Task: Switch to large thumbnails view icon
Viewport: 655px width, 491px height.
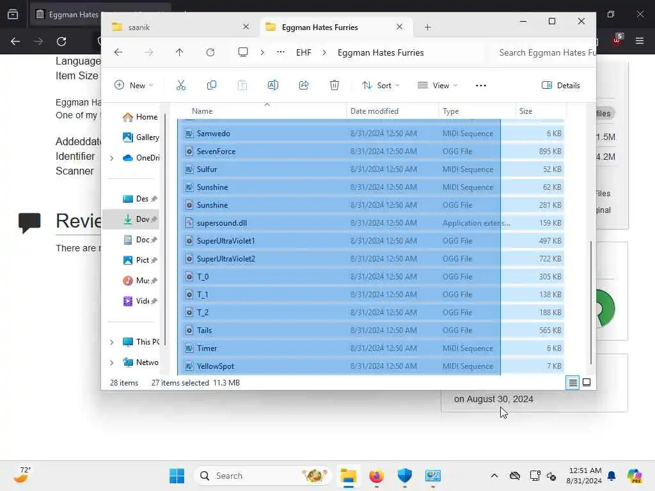Action: [x=587, y=382]
